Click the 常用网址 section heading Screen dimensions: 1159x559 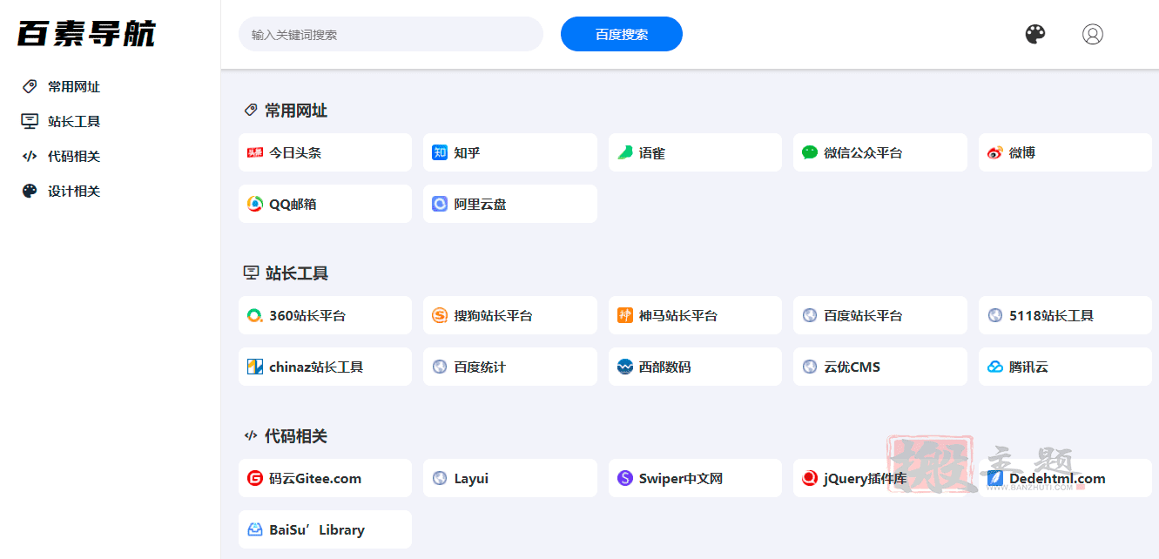[296, 111]
